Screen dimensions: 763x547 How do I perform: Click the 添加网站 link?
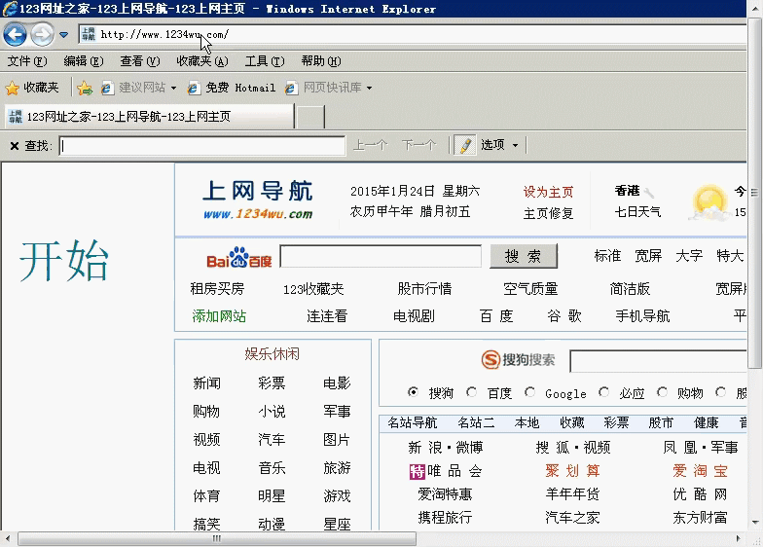(x=219, y=317)
